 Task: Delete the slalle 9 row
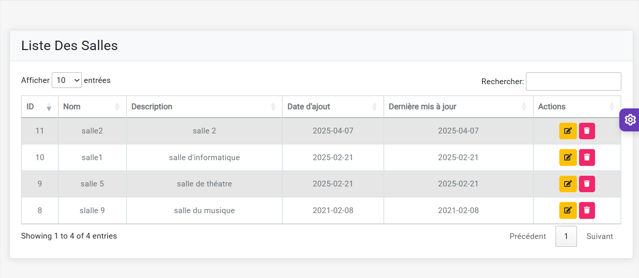(x=587, y=210)
